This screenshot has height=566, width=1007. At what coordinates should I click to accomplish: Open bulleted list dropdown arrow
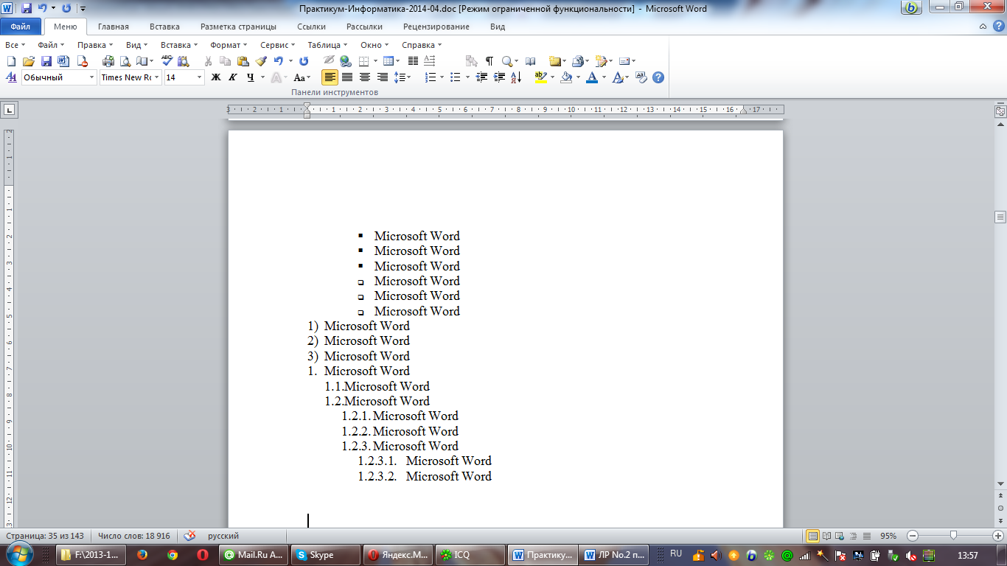467,77
